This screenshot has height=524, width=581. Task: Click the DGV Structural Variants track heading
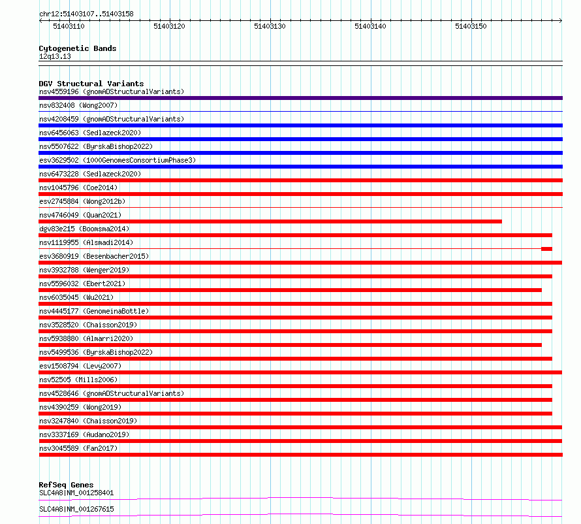tap(91, 84)
